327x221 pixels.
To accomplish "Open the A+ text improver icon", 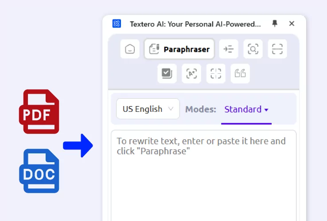I will (191, 73).
